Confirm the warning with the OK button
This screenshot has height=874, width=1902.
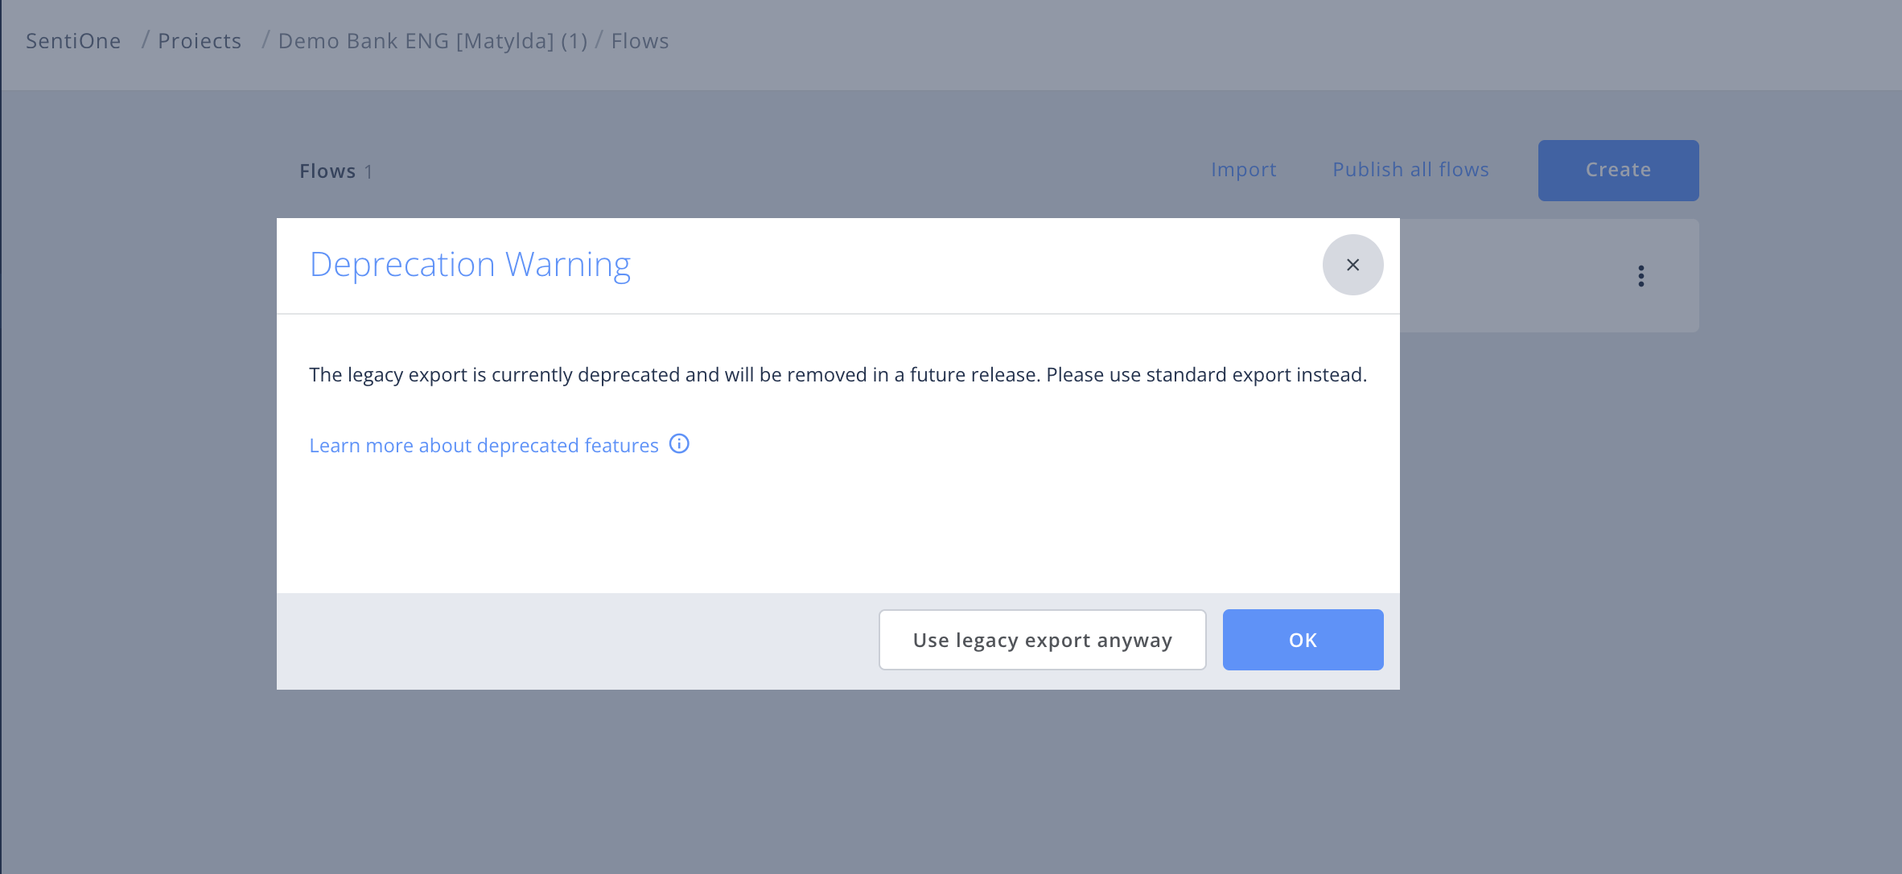(1303, 640)
